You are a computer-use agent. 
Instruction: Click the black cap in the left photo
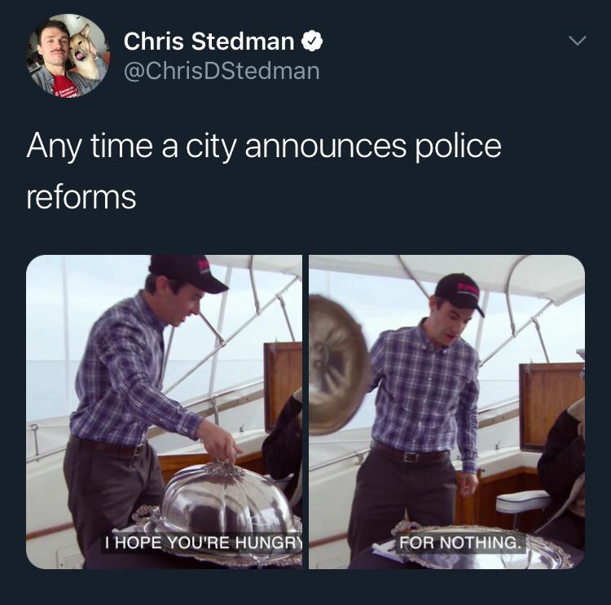click(188, 273)
